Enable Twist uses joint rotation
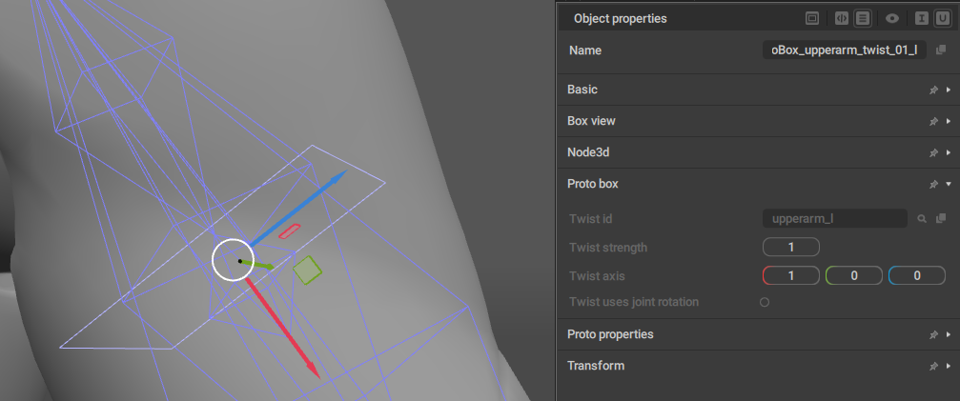 point(765,302)
